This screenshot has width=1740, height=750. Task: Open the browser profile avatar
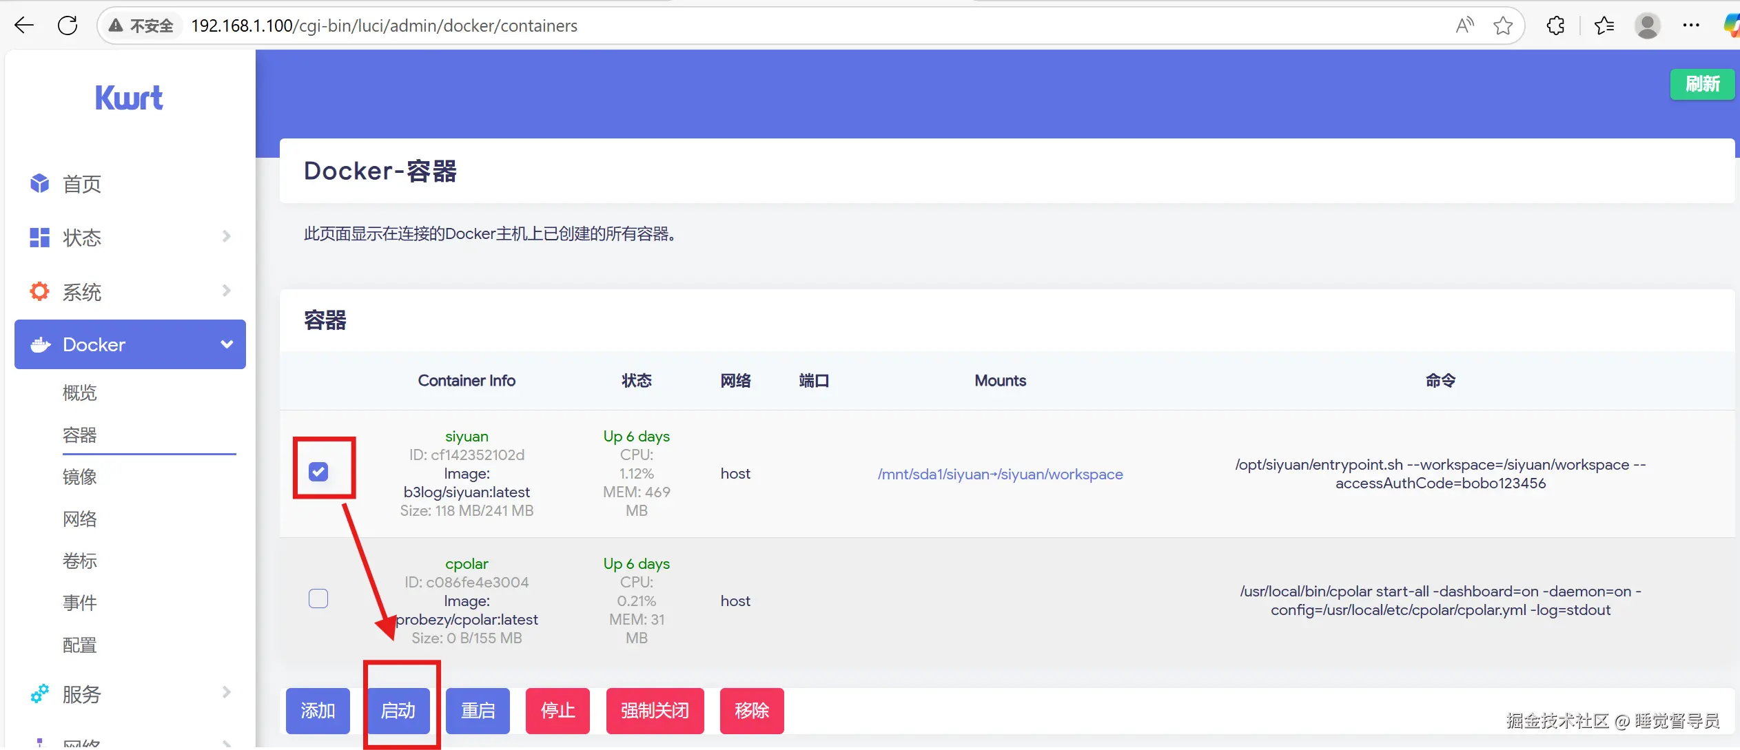[x=1647, y=25]
